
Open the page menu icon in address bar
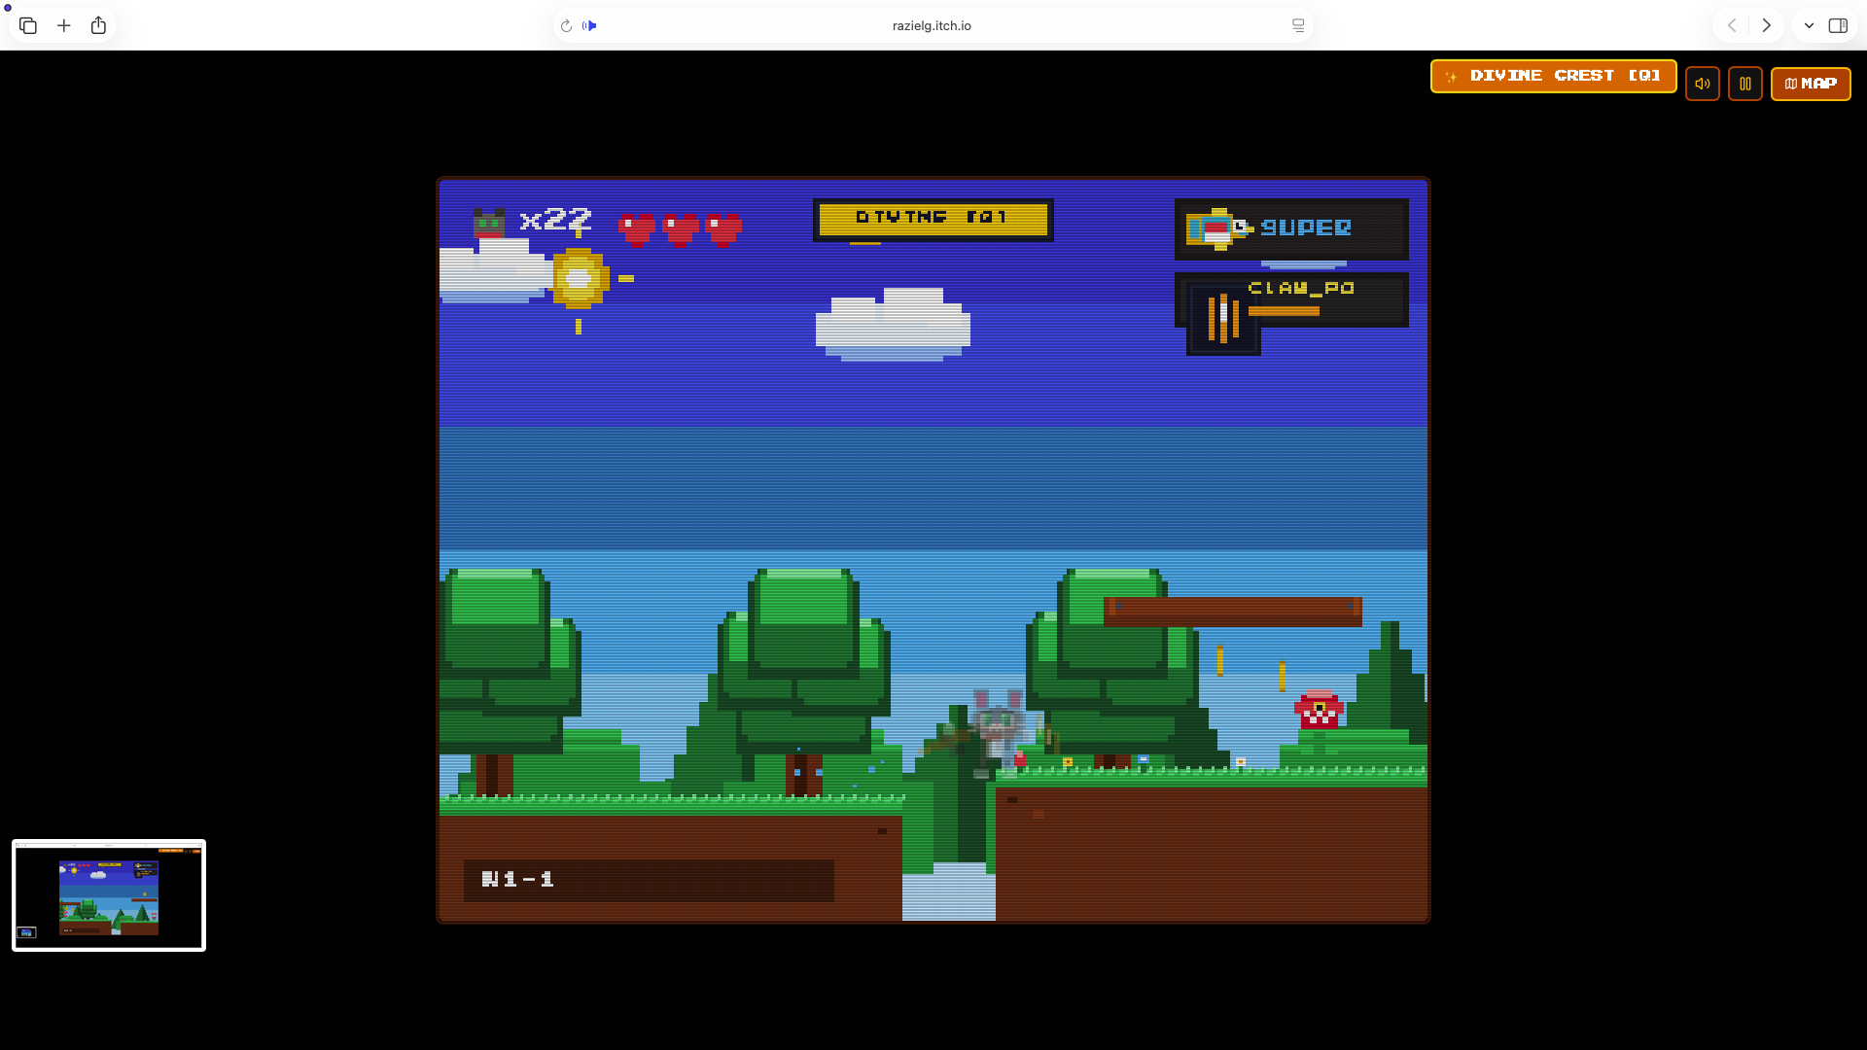tap(1298, 25)
